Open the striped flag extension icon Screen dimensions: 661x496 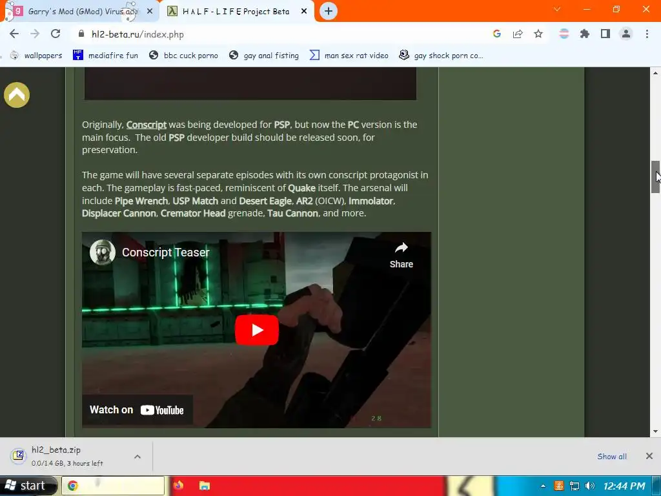tap(564, 34)
